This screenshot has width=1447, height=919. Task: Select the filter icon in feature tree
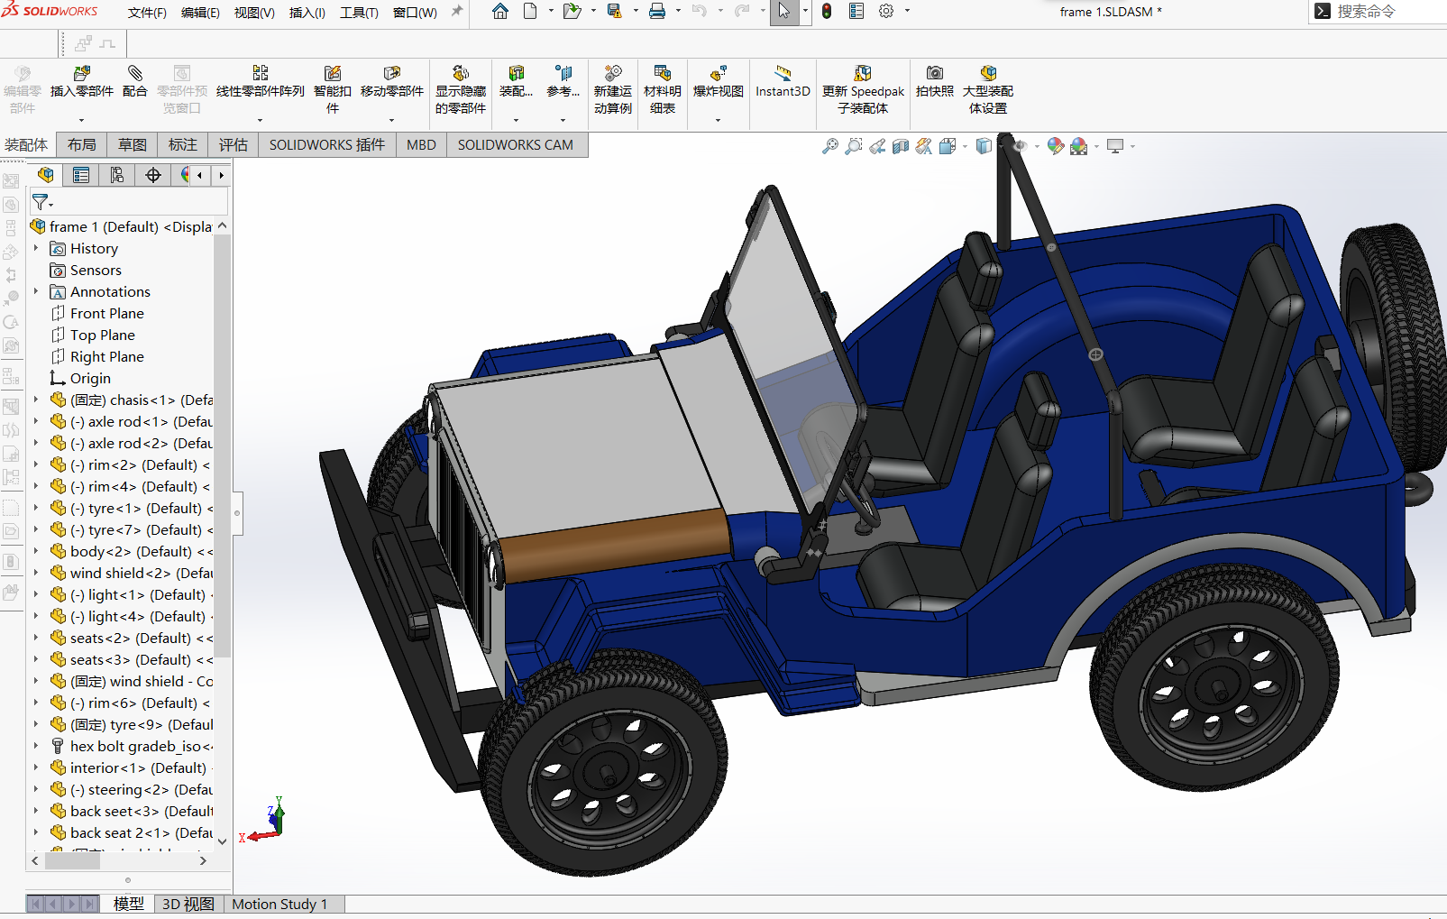[41, 202]
